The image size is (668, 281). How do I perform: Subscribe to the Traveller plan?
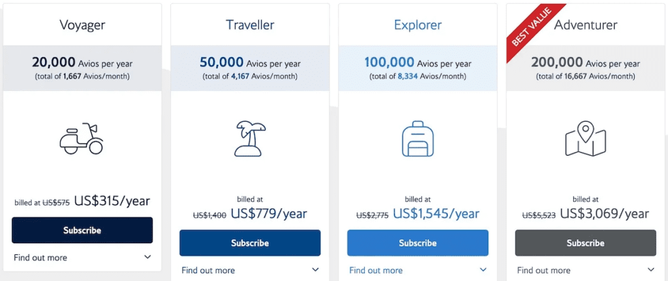(250, 243)
